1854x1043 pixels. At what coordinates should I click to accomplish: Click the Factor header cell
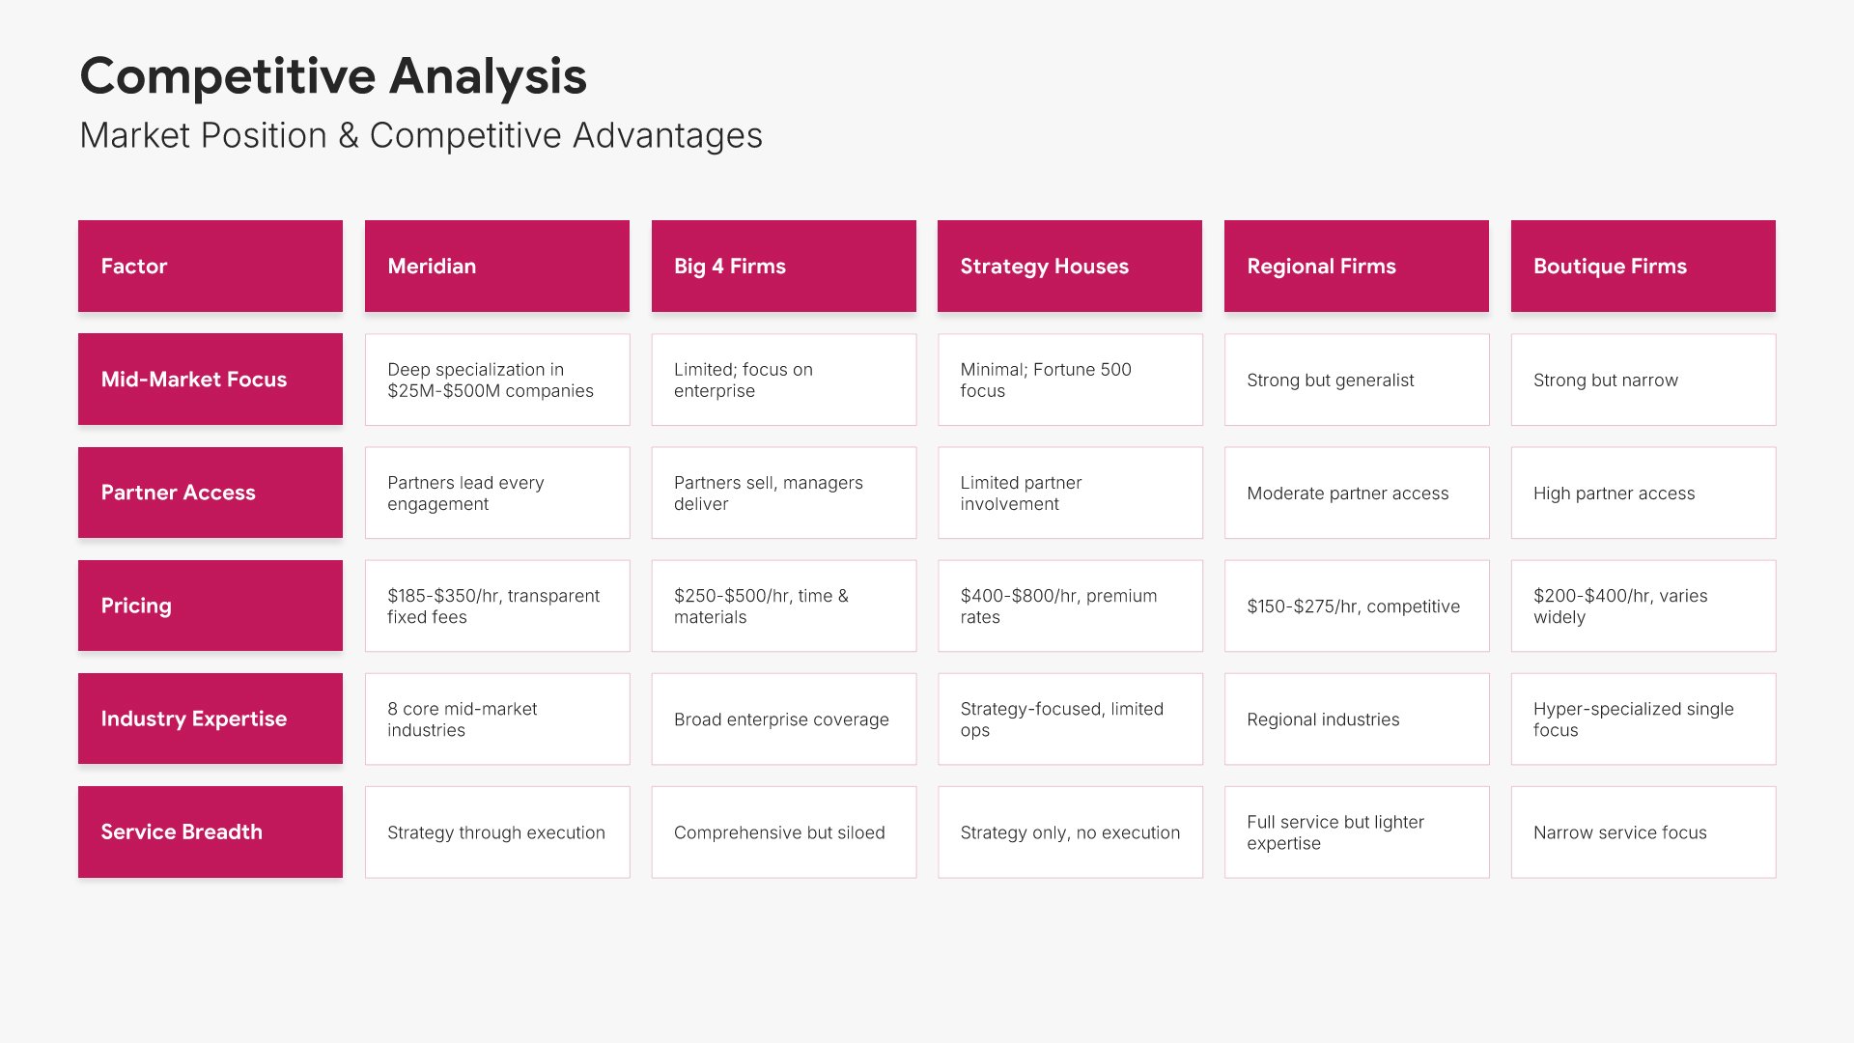click(210, 266)
